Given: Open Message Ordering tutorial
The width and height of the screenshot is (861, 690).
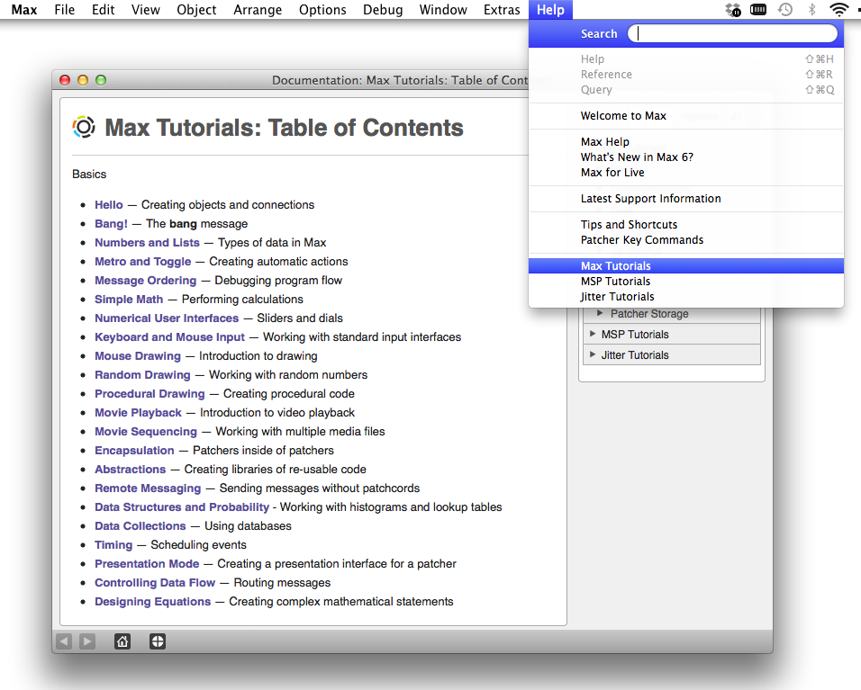Looking at the screenshot, I should point(146,281).
